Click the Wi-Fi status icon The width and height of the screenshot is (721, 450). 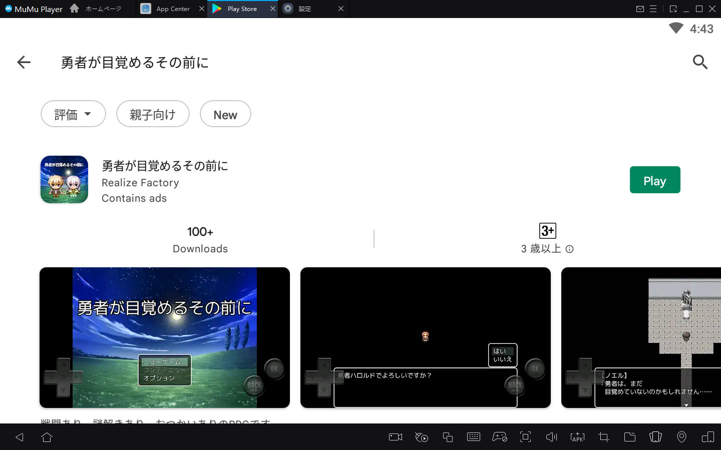[676, 28]
